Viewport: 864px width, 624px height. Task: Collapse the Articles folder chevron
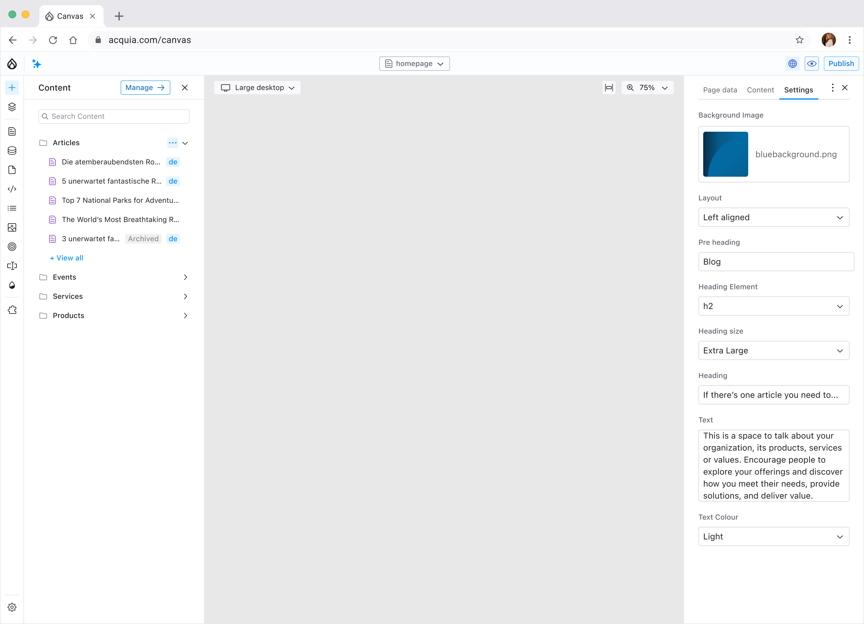tap(185, 143)
